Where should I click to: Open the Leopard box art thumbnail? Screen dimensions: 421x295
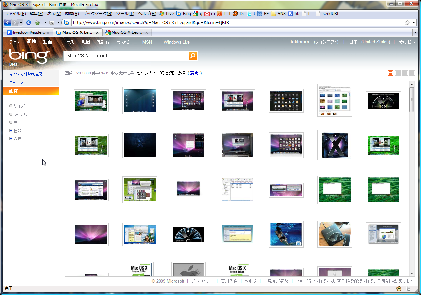click(334, 145)
